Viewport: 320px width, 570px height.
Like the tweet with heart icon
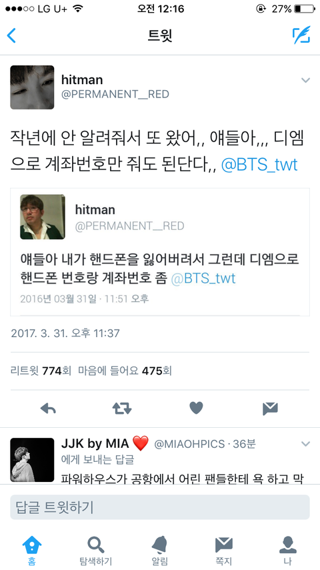pos(196,408)
